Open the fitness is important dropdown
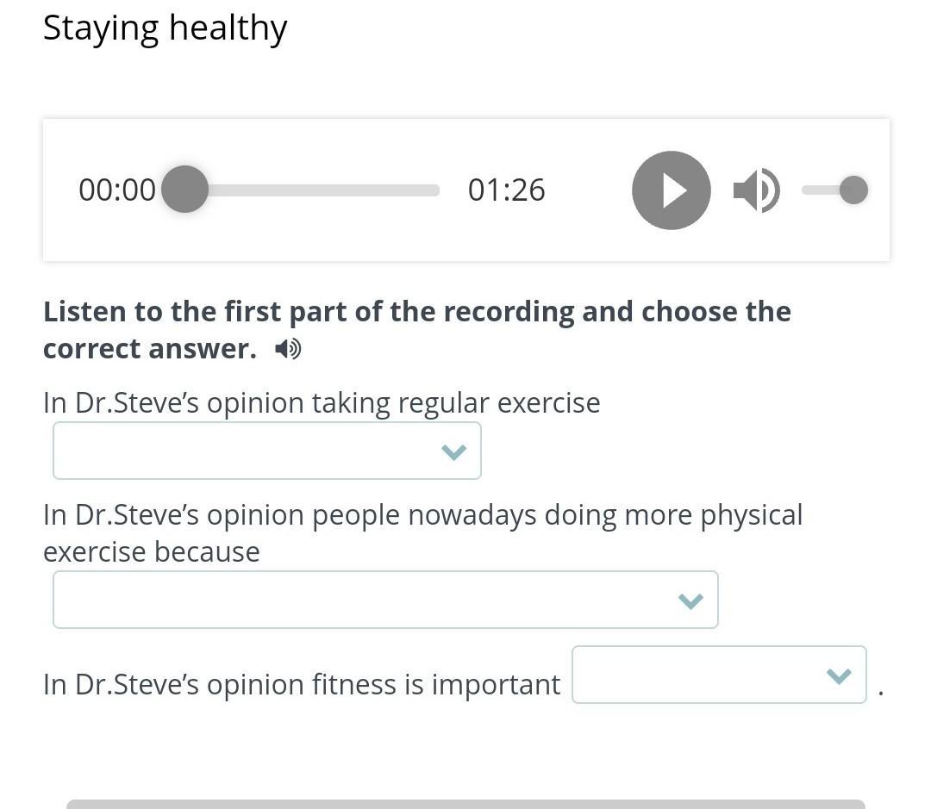This screenshot has width=931, height=809. 719,675
